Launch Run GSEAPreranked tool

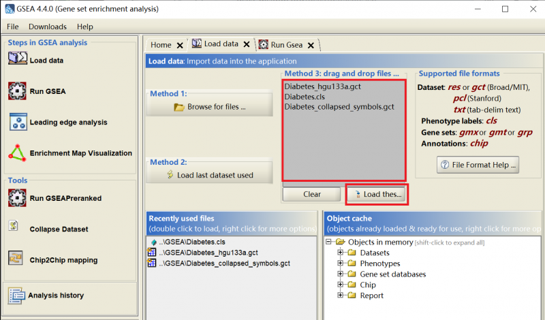[x=17, y=198]
